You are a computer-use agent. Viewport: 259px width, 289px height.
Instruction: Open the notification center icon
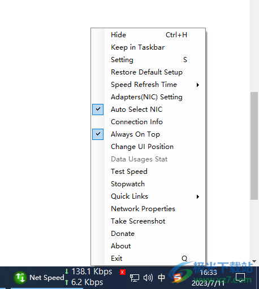pyautogui.click(x=240, y=278)
